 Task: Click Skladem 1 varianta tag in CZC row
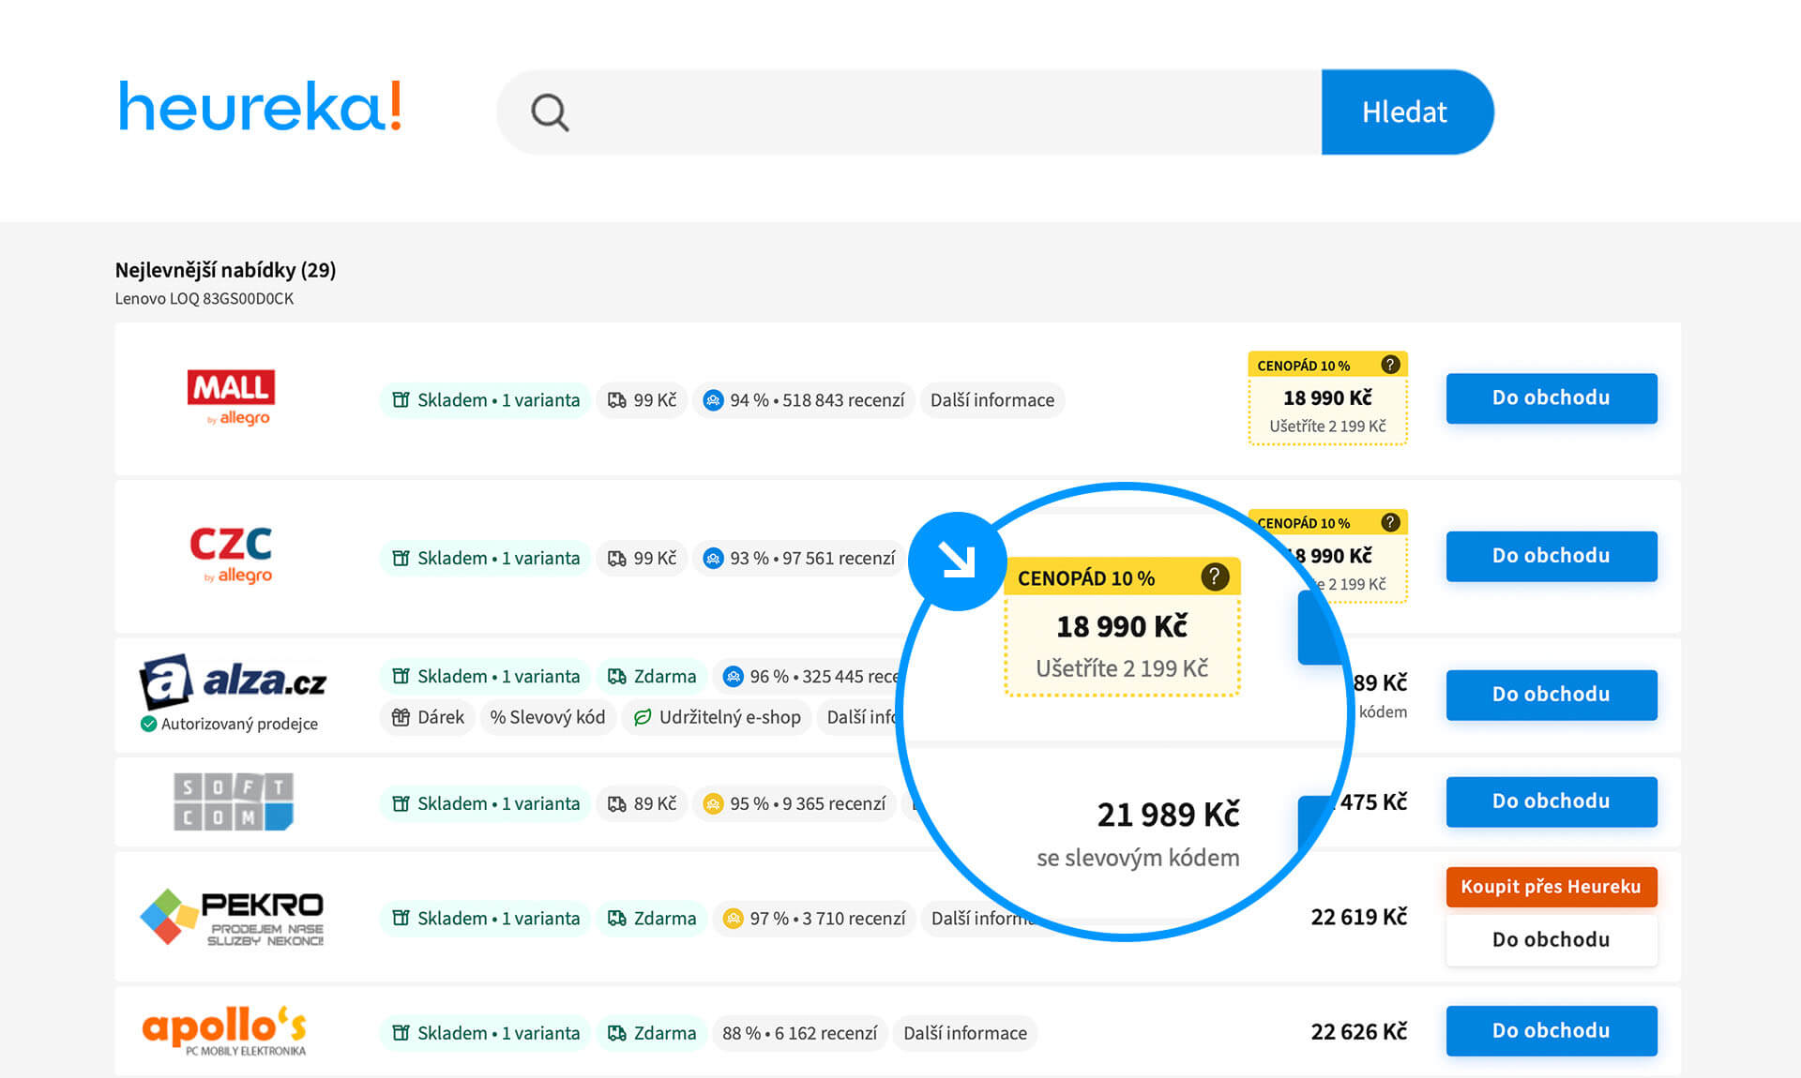486,558
